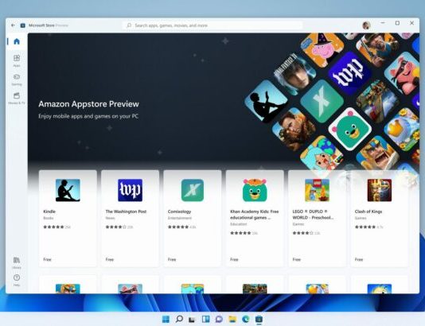Open File Explorer on taskbar
This screenshot has height=326, width=425.
pyautogui.click(x=232, y=319)
